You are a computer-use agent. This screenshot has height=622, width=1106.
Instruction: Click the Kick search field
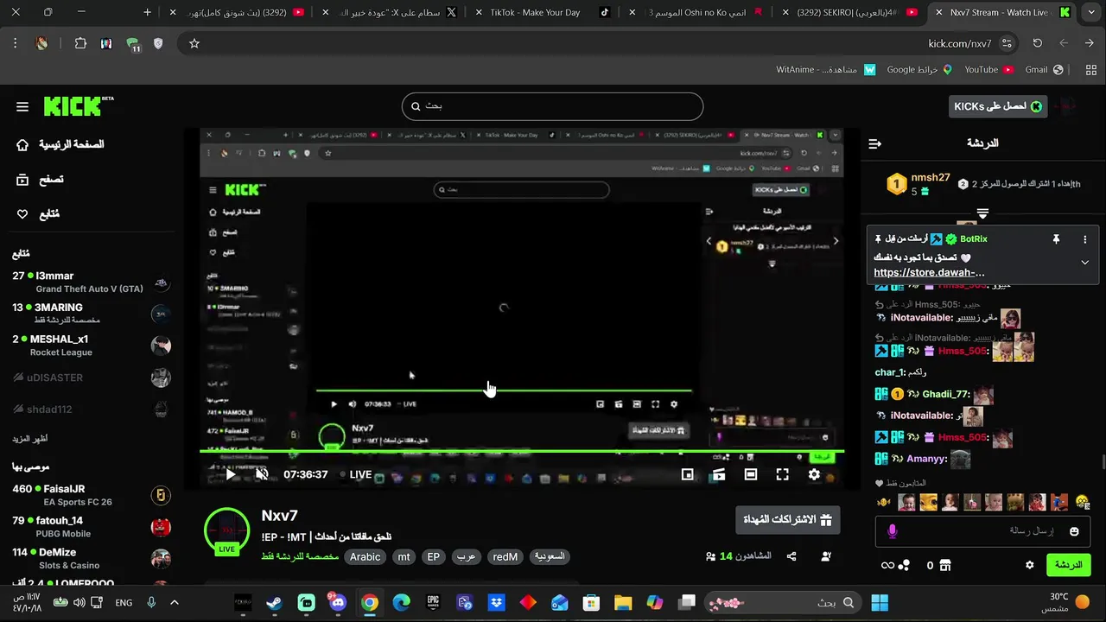[552, 106]
